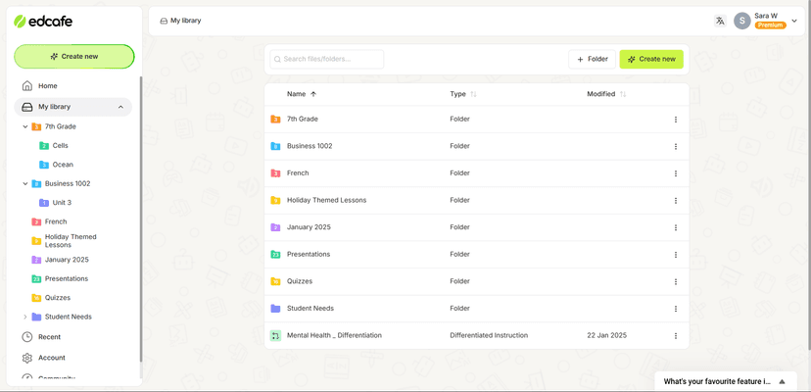Click the 22 Jan 2025 modified date

[x=606, y=335]
